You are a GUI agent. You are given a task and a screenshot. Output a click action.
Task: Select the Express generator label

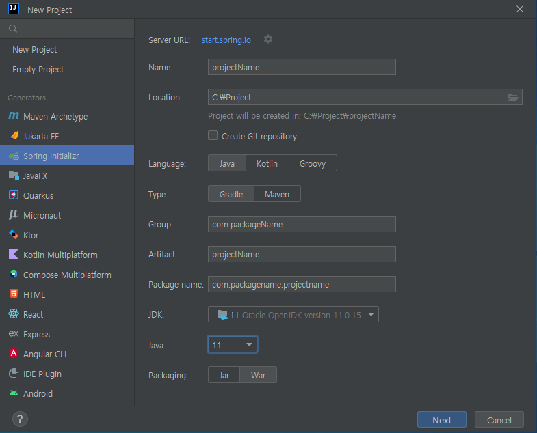(37, 334)
